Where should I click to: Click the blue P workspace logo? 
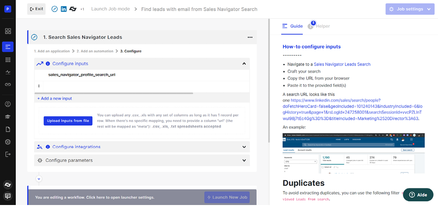(x=8, y=9)
